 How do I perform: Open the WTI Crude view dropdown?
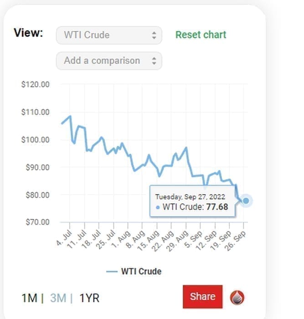click(x=109, y=35)
